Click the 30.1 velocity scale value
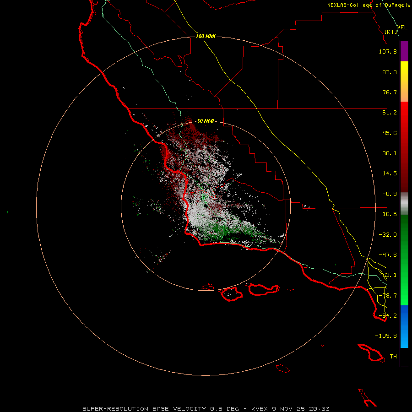 pos(390,153)
